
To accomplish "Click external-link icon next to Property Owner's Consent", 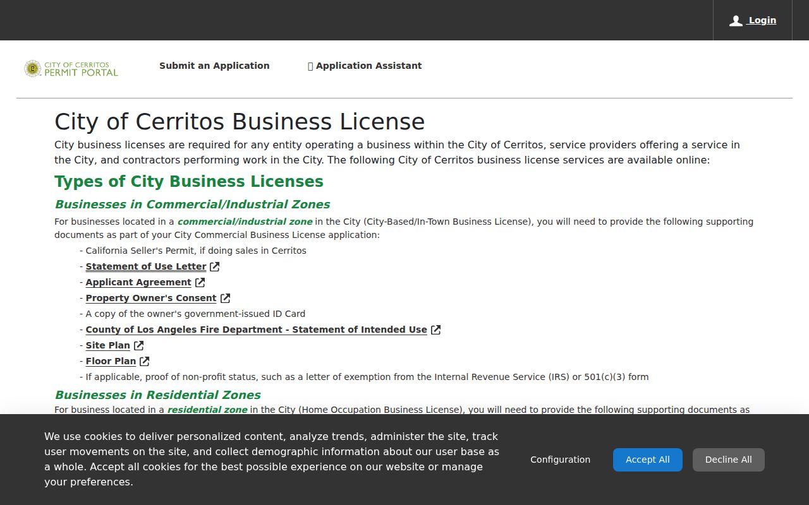I will (225, 298).
